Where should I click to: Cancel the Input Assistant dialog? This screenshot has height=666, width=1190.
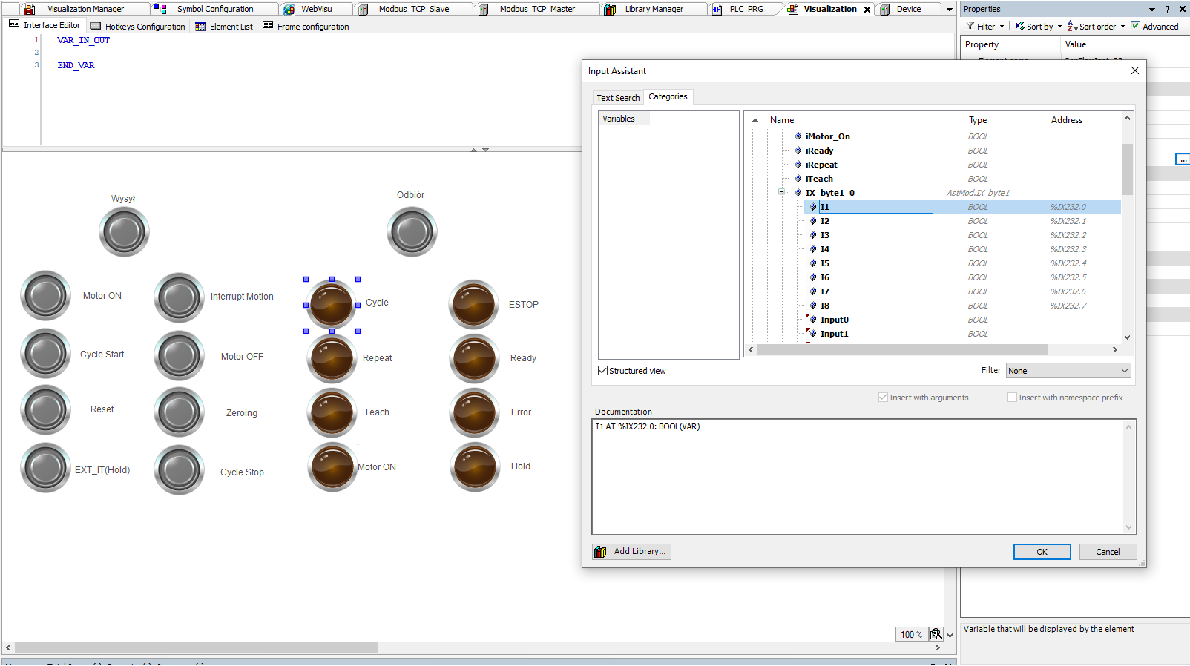click(x=1108, y=552)
